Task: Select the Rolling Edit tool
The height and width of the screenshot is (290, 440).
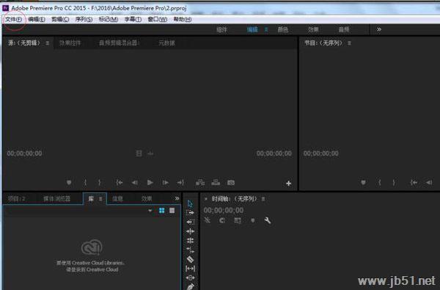Action: [x=190, y=241]
